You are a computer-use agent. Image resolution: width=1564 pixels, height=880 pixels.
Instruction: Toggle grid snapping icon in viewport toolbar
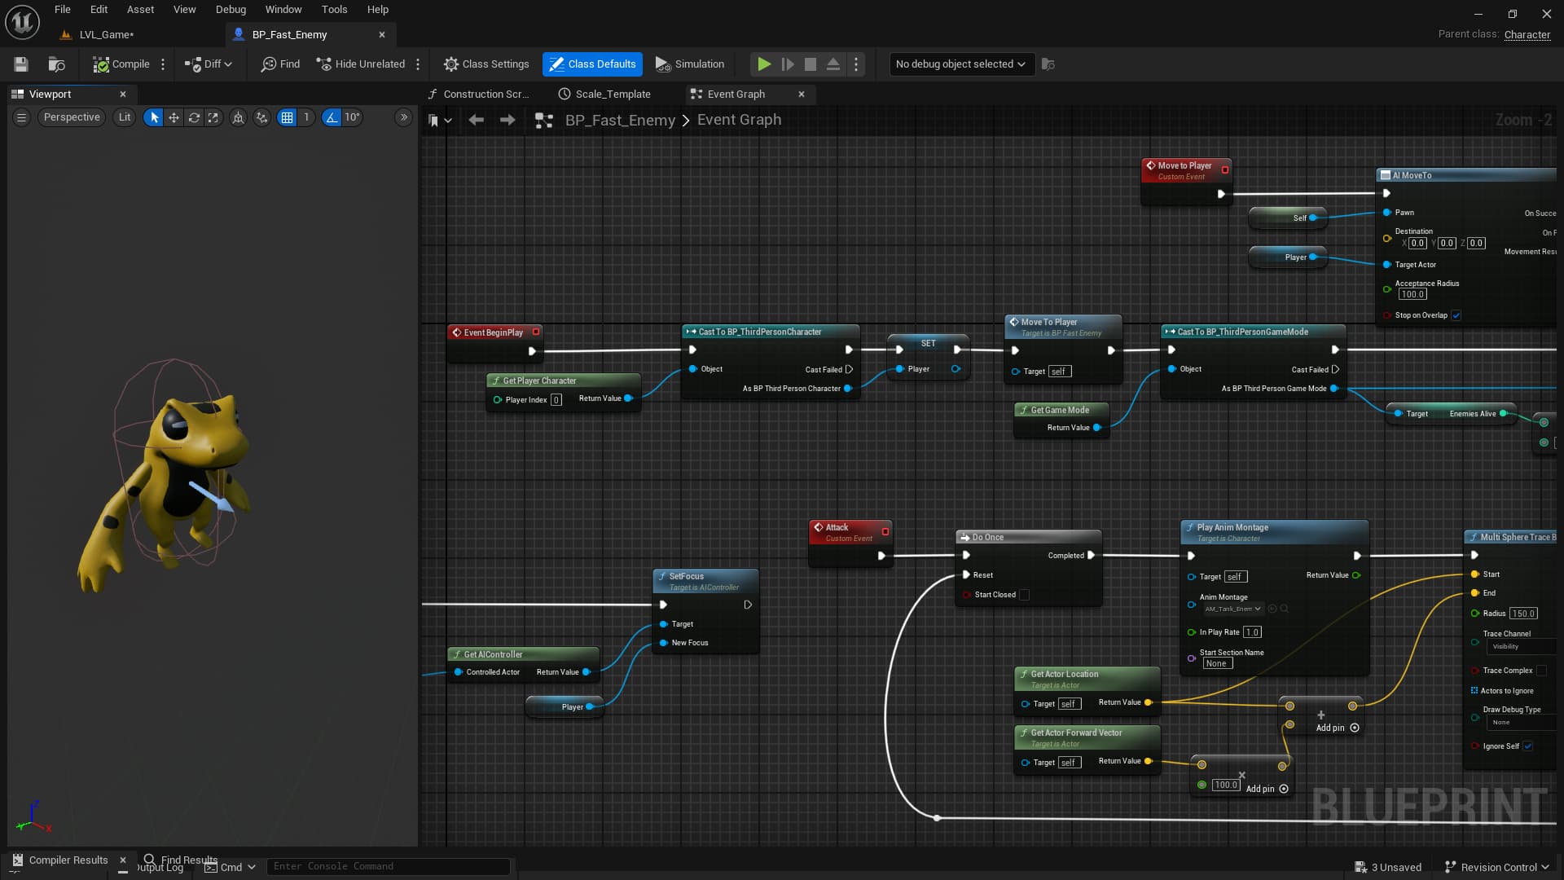tap(287, 117)
